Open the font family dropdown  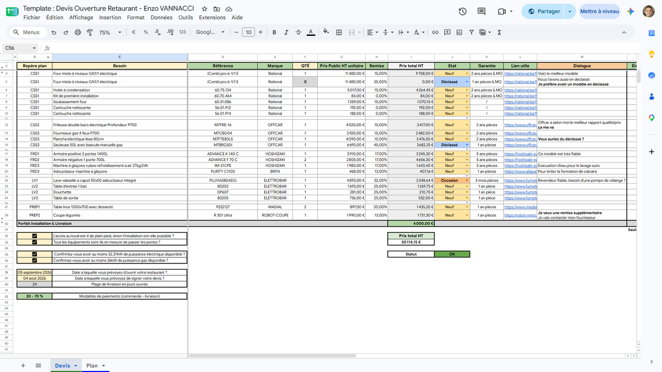click(210, 33)
